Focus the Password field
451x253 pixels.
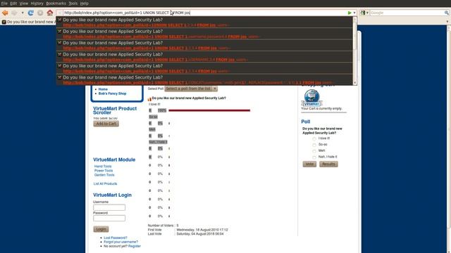[x=109, y=219]
